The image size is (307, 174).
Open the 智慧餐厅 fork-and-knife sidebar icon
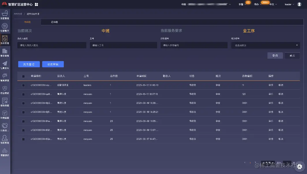[5, 26]
